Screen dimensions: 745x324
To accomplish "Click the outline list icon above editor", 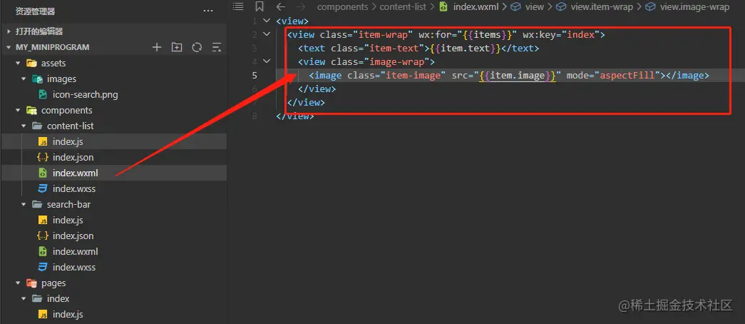I will (238, 6).
